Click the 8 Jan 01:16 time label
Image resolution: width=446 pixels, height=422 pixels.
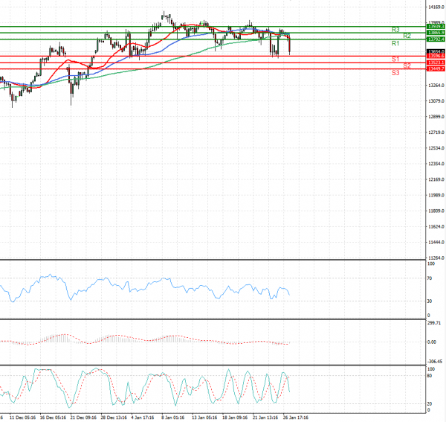(173, 418)
